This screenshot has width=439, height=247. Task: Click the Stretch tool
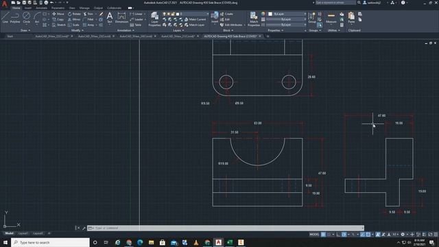(x=59, y=25)
